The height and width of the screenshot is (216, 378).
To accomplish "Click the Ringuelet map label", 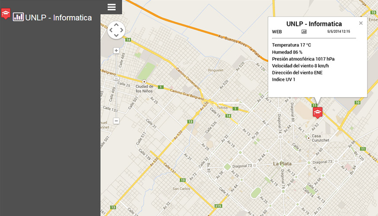I will pos(216,70).
